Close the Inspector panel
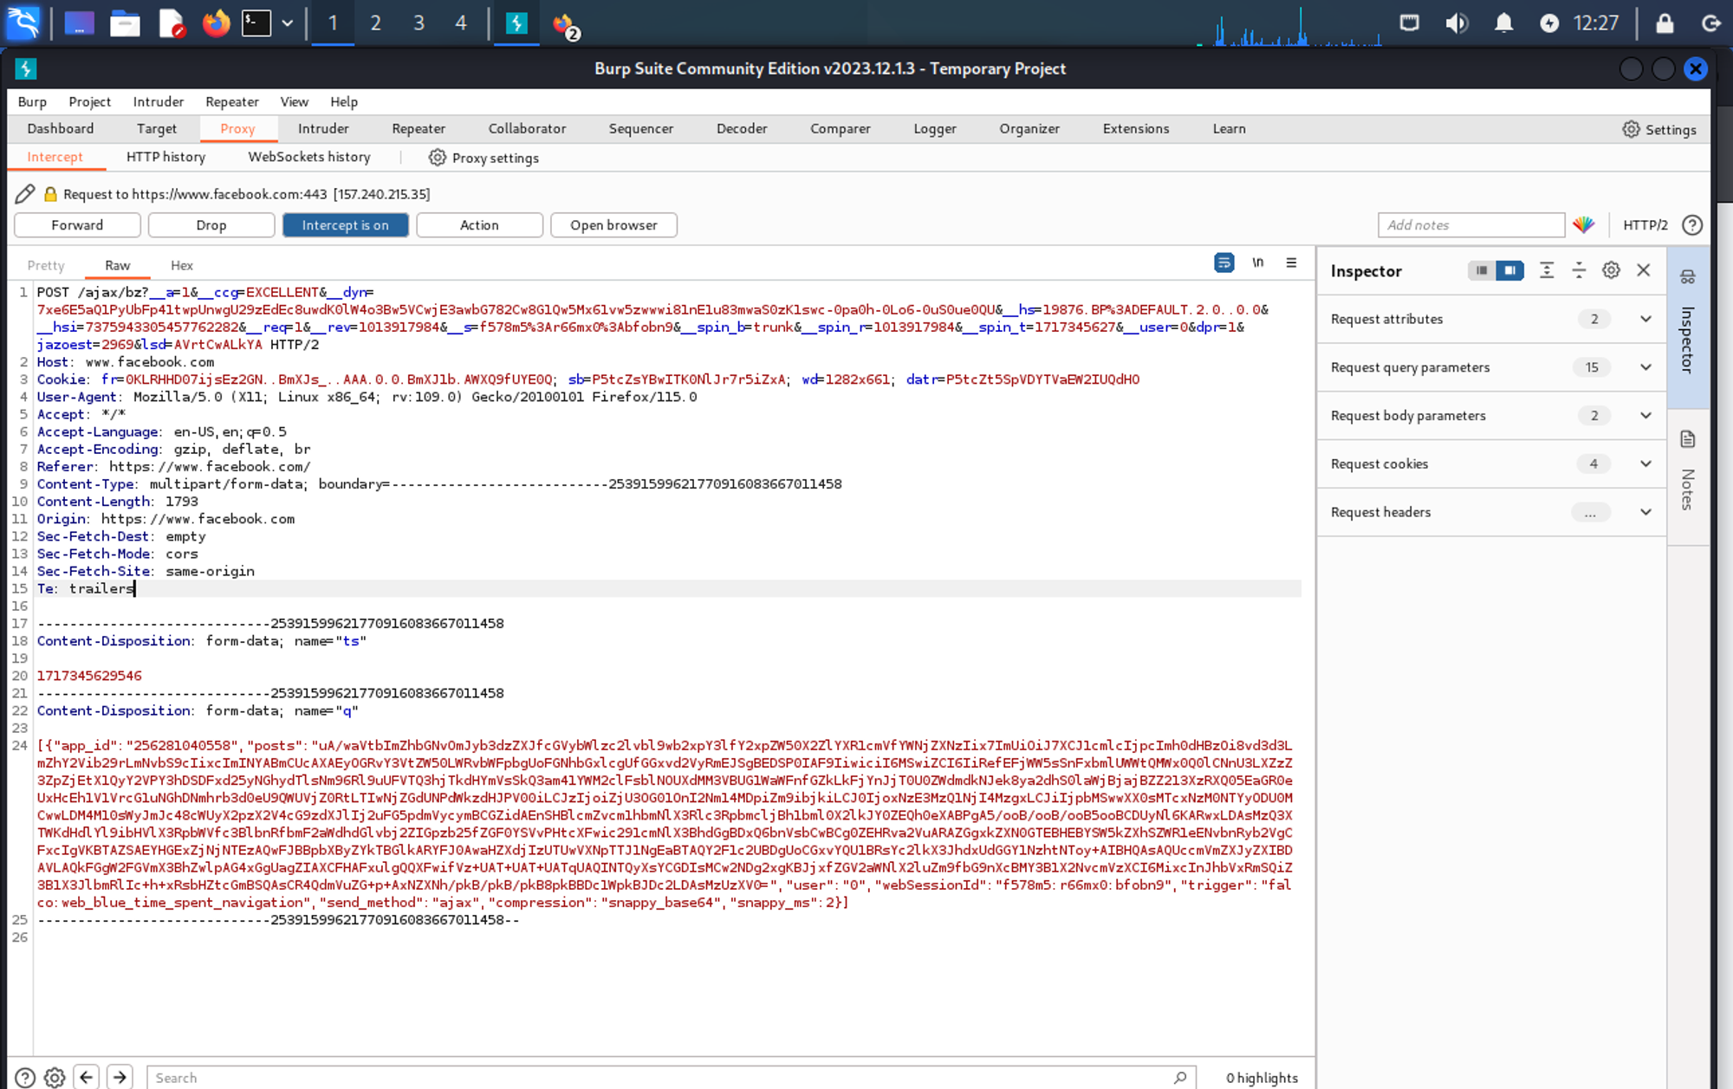The width and height of the screenshot is (1733, 1089). 1643,270
